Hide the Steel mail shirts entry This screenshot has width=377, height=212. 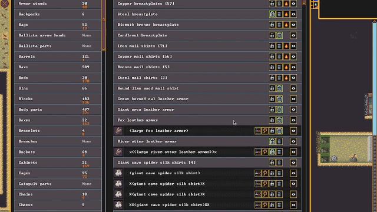click(293, 78)
